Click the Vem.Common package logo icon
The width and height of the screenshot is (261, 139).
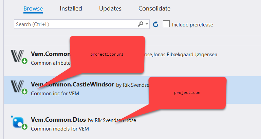16,55
